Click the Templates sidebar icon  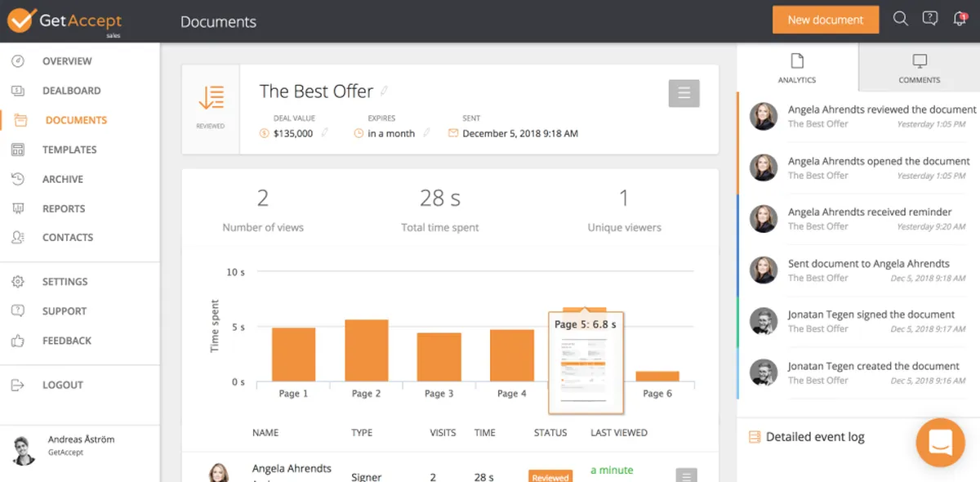(x=18, y=150)
